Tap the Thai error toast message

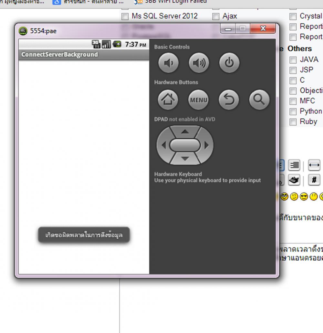click(84, 235)
